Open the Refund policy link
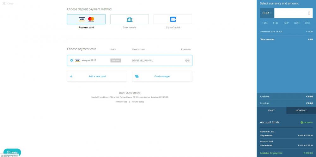Viewport: 316px width, 157px height. pyautogui.click(x=138, y=102)
